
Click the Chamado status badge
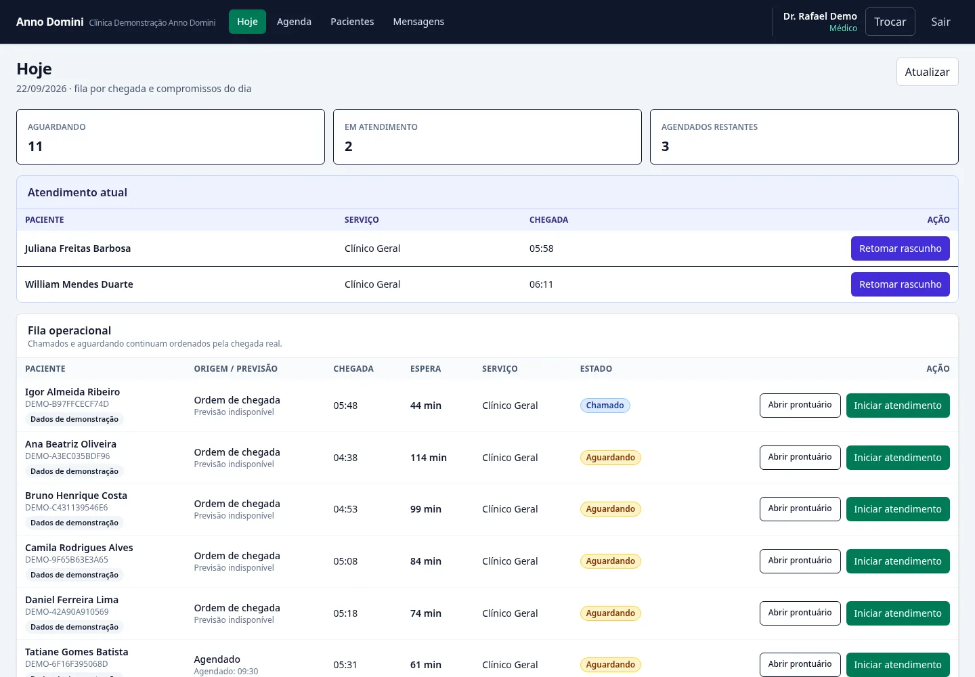605,406
